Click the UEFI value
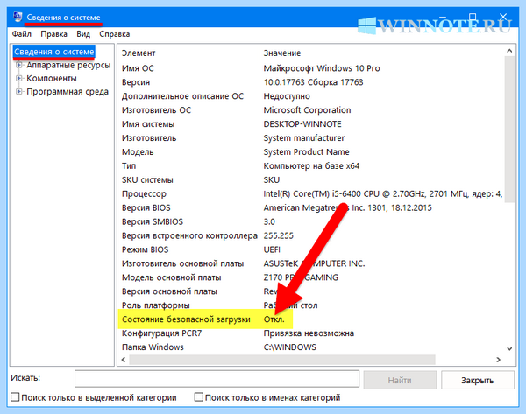This screenshot has width=526, height=414. tap(272, 249)
